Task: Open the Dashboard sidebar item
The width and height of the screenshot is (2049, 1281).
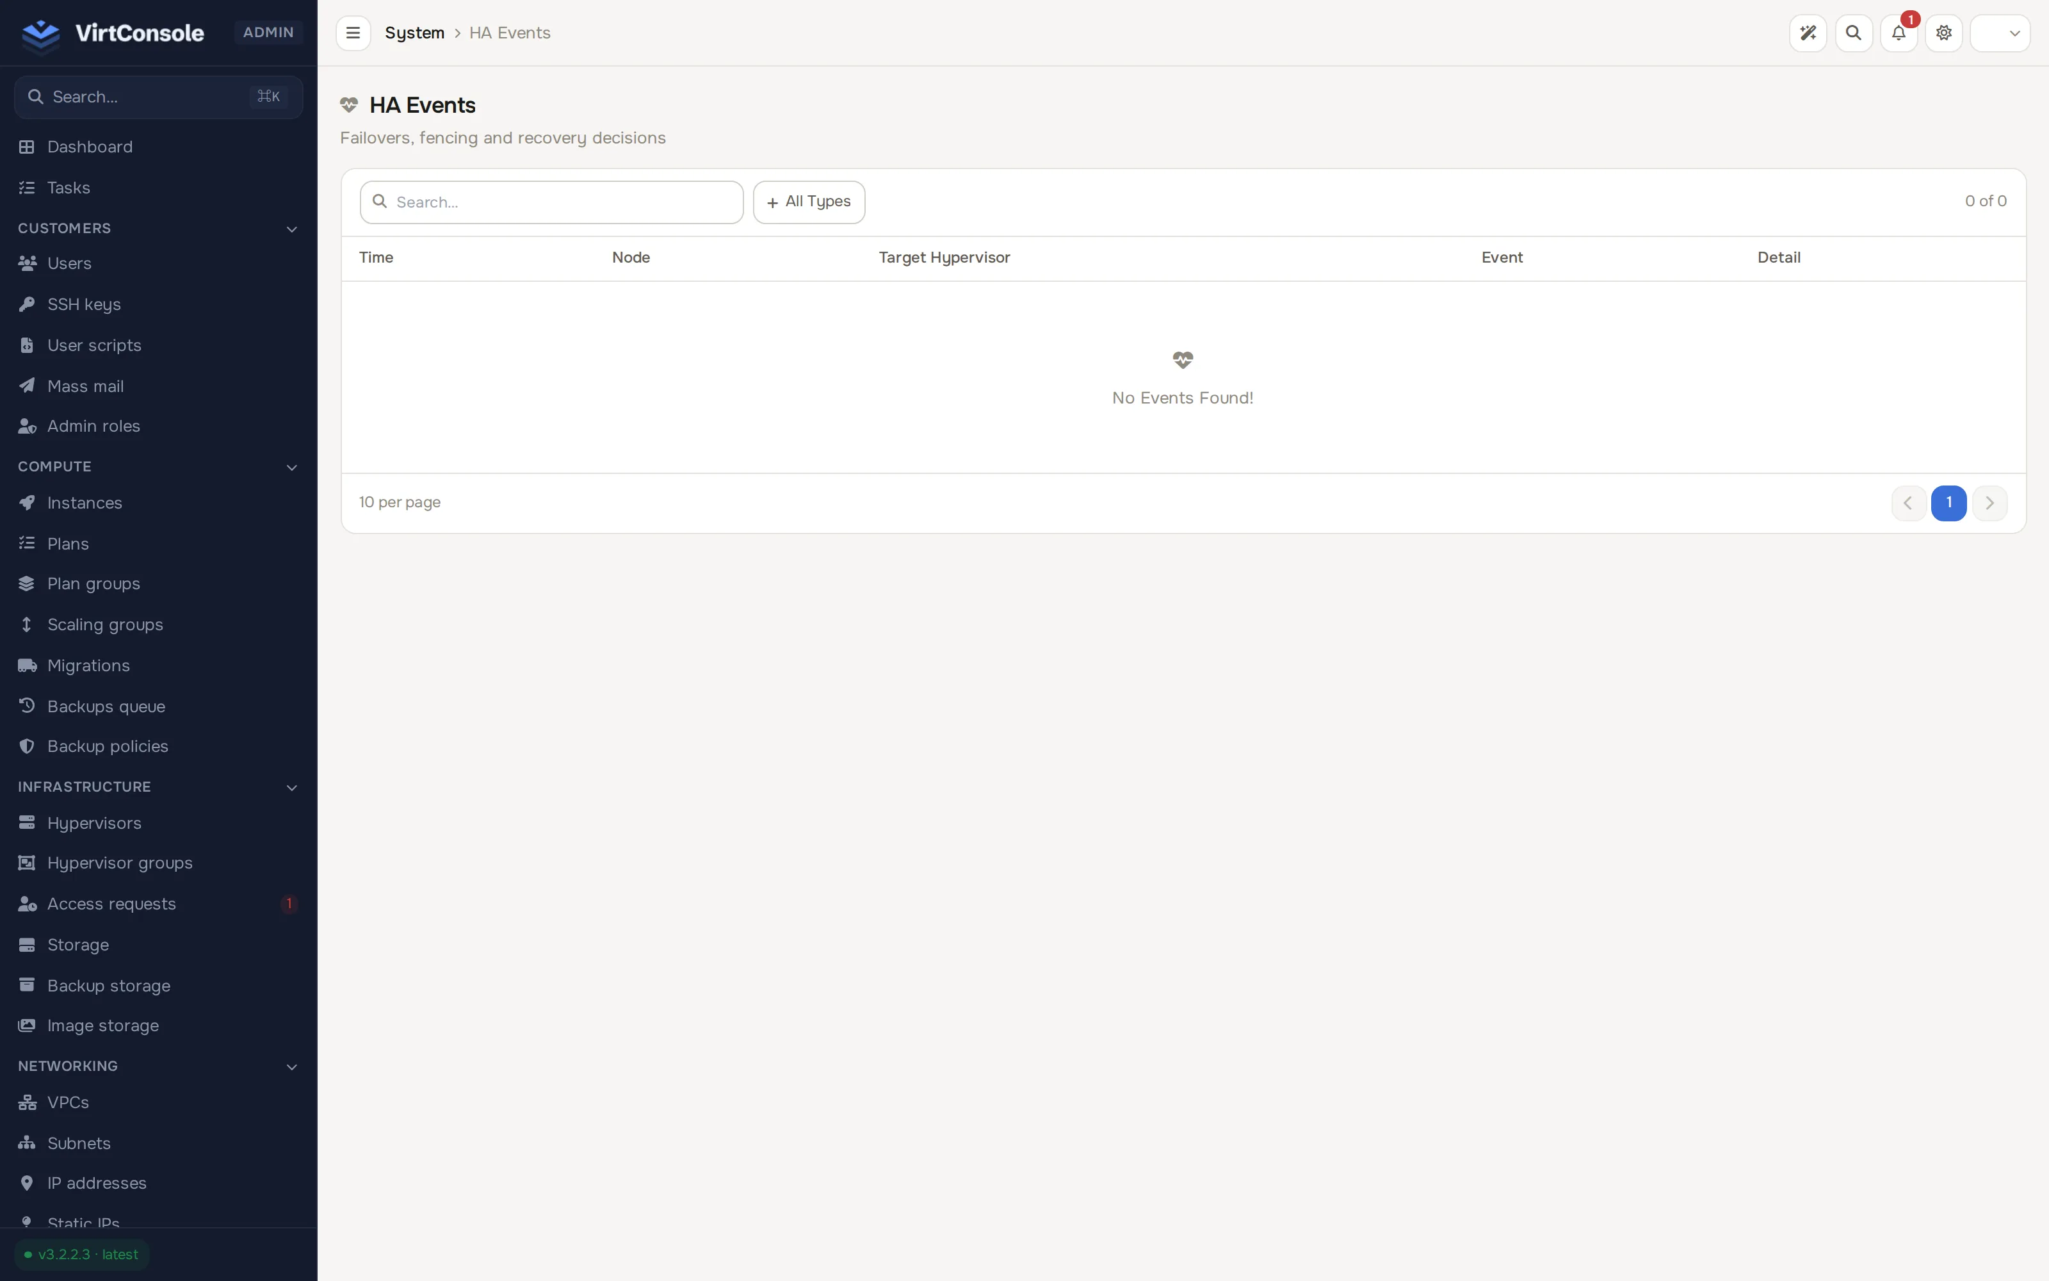Action: click(158, 147)
